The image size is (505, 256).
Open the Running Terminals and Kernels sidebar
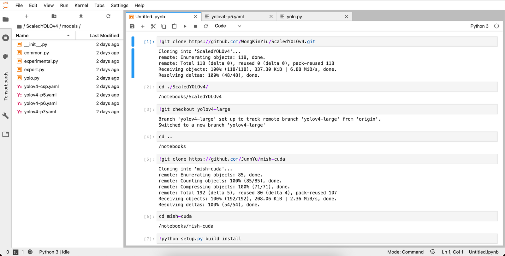pyautogui.click(x=6, y=38)
